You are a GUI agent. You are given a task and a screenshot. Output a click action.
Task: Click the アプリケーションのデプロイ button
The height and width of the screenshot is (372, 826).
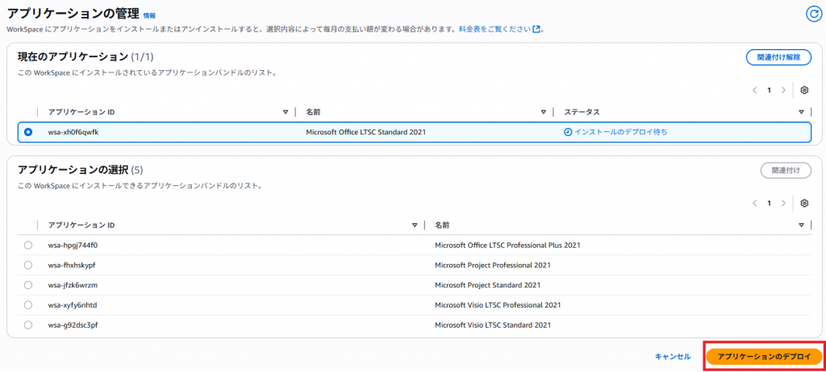pyautogui.click(x=764, y=356)
